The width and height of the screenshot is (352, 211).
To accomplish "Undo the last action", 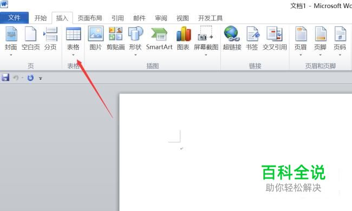I will click(x=16, y=78).
